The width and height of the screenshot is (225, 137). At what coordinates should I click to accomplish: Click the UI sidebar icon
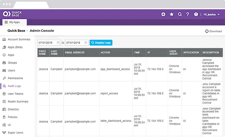[4, 125]
